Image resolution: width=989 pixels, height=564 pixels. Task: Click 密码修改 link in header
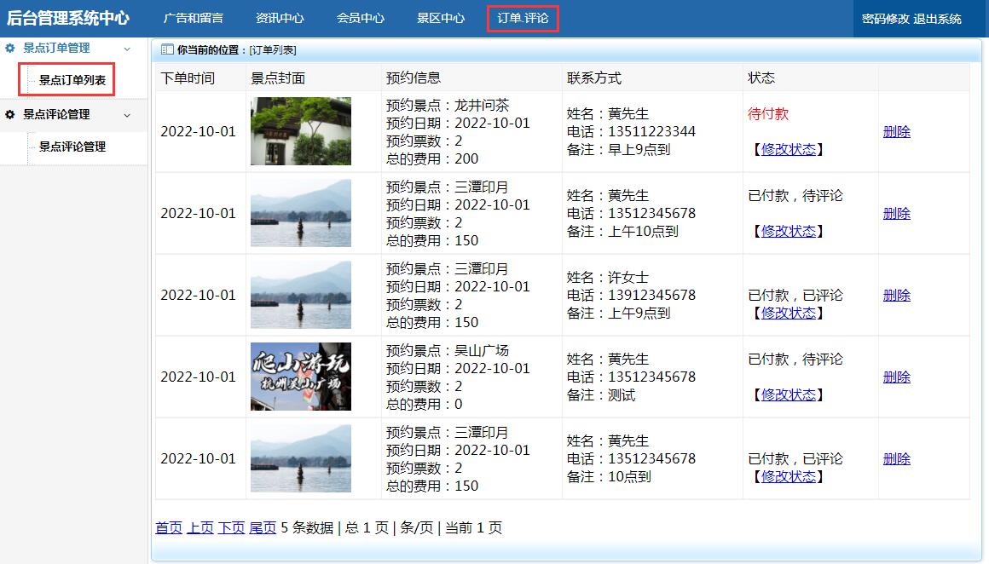pyautogui.click(x=886, y=19)
